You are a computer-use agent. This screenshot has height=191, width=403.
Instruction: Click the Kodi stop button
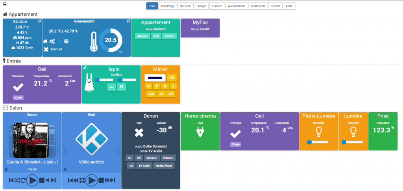click(101, 180)
